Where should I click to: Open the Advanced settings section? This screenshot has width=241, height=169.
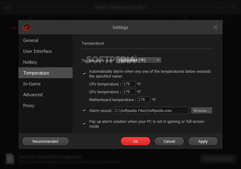[45, 95]
